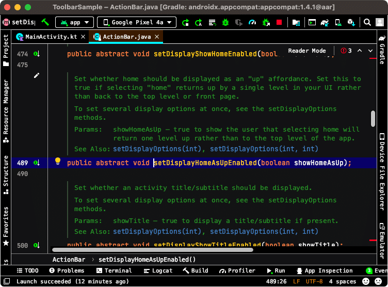Open the Gradle tool window
This screenshot has width=388, height=287.
[382, 50]
